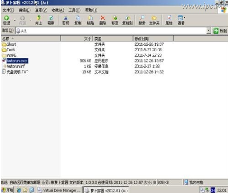Click the date 2011-7-24 22:23

click(x=148, y=55)
